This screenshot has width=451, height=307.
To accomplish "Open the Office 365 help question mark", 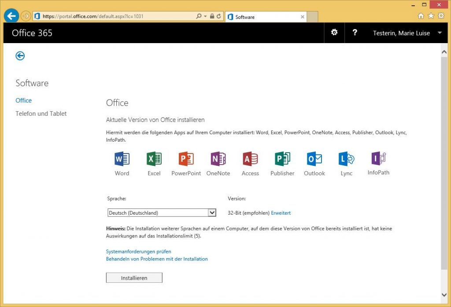I will 355,33.
